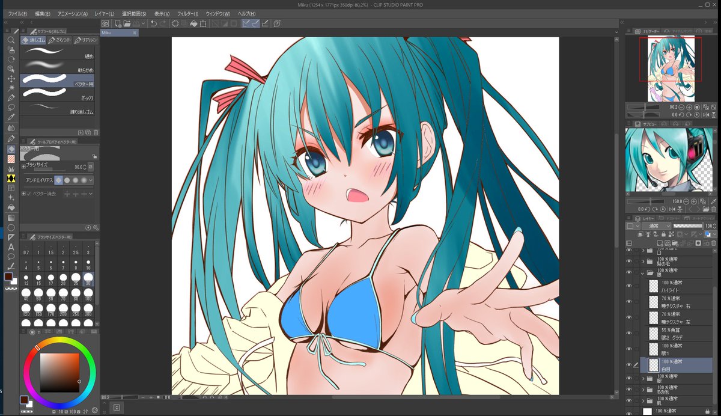Open the 通常 blending mode dropdown
721x416 pixels.
pyautogui.click(x=656, y=226)
